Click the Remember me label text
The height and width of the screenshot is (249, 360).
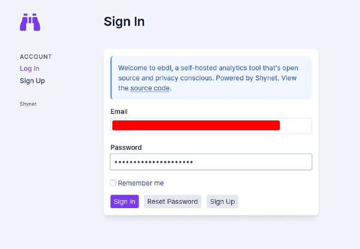(x=141, y=183)
